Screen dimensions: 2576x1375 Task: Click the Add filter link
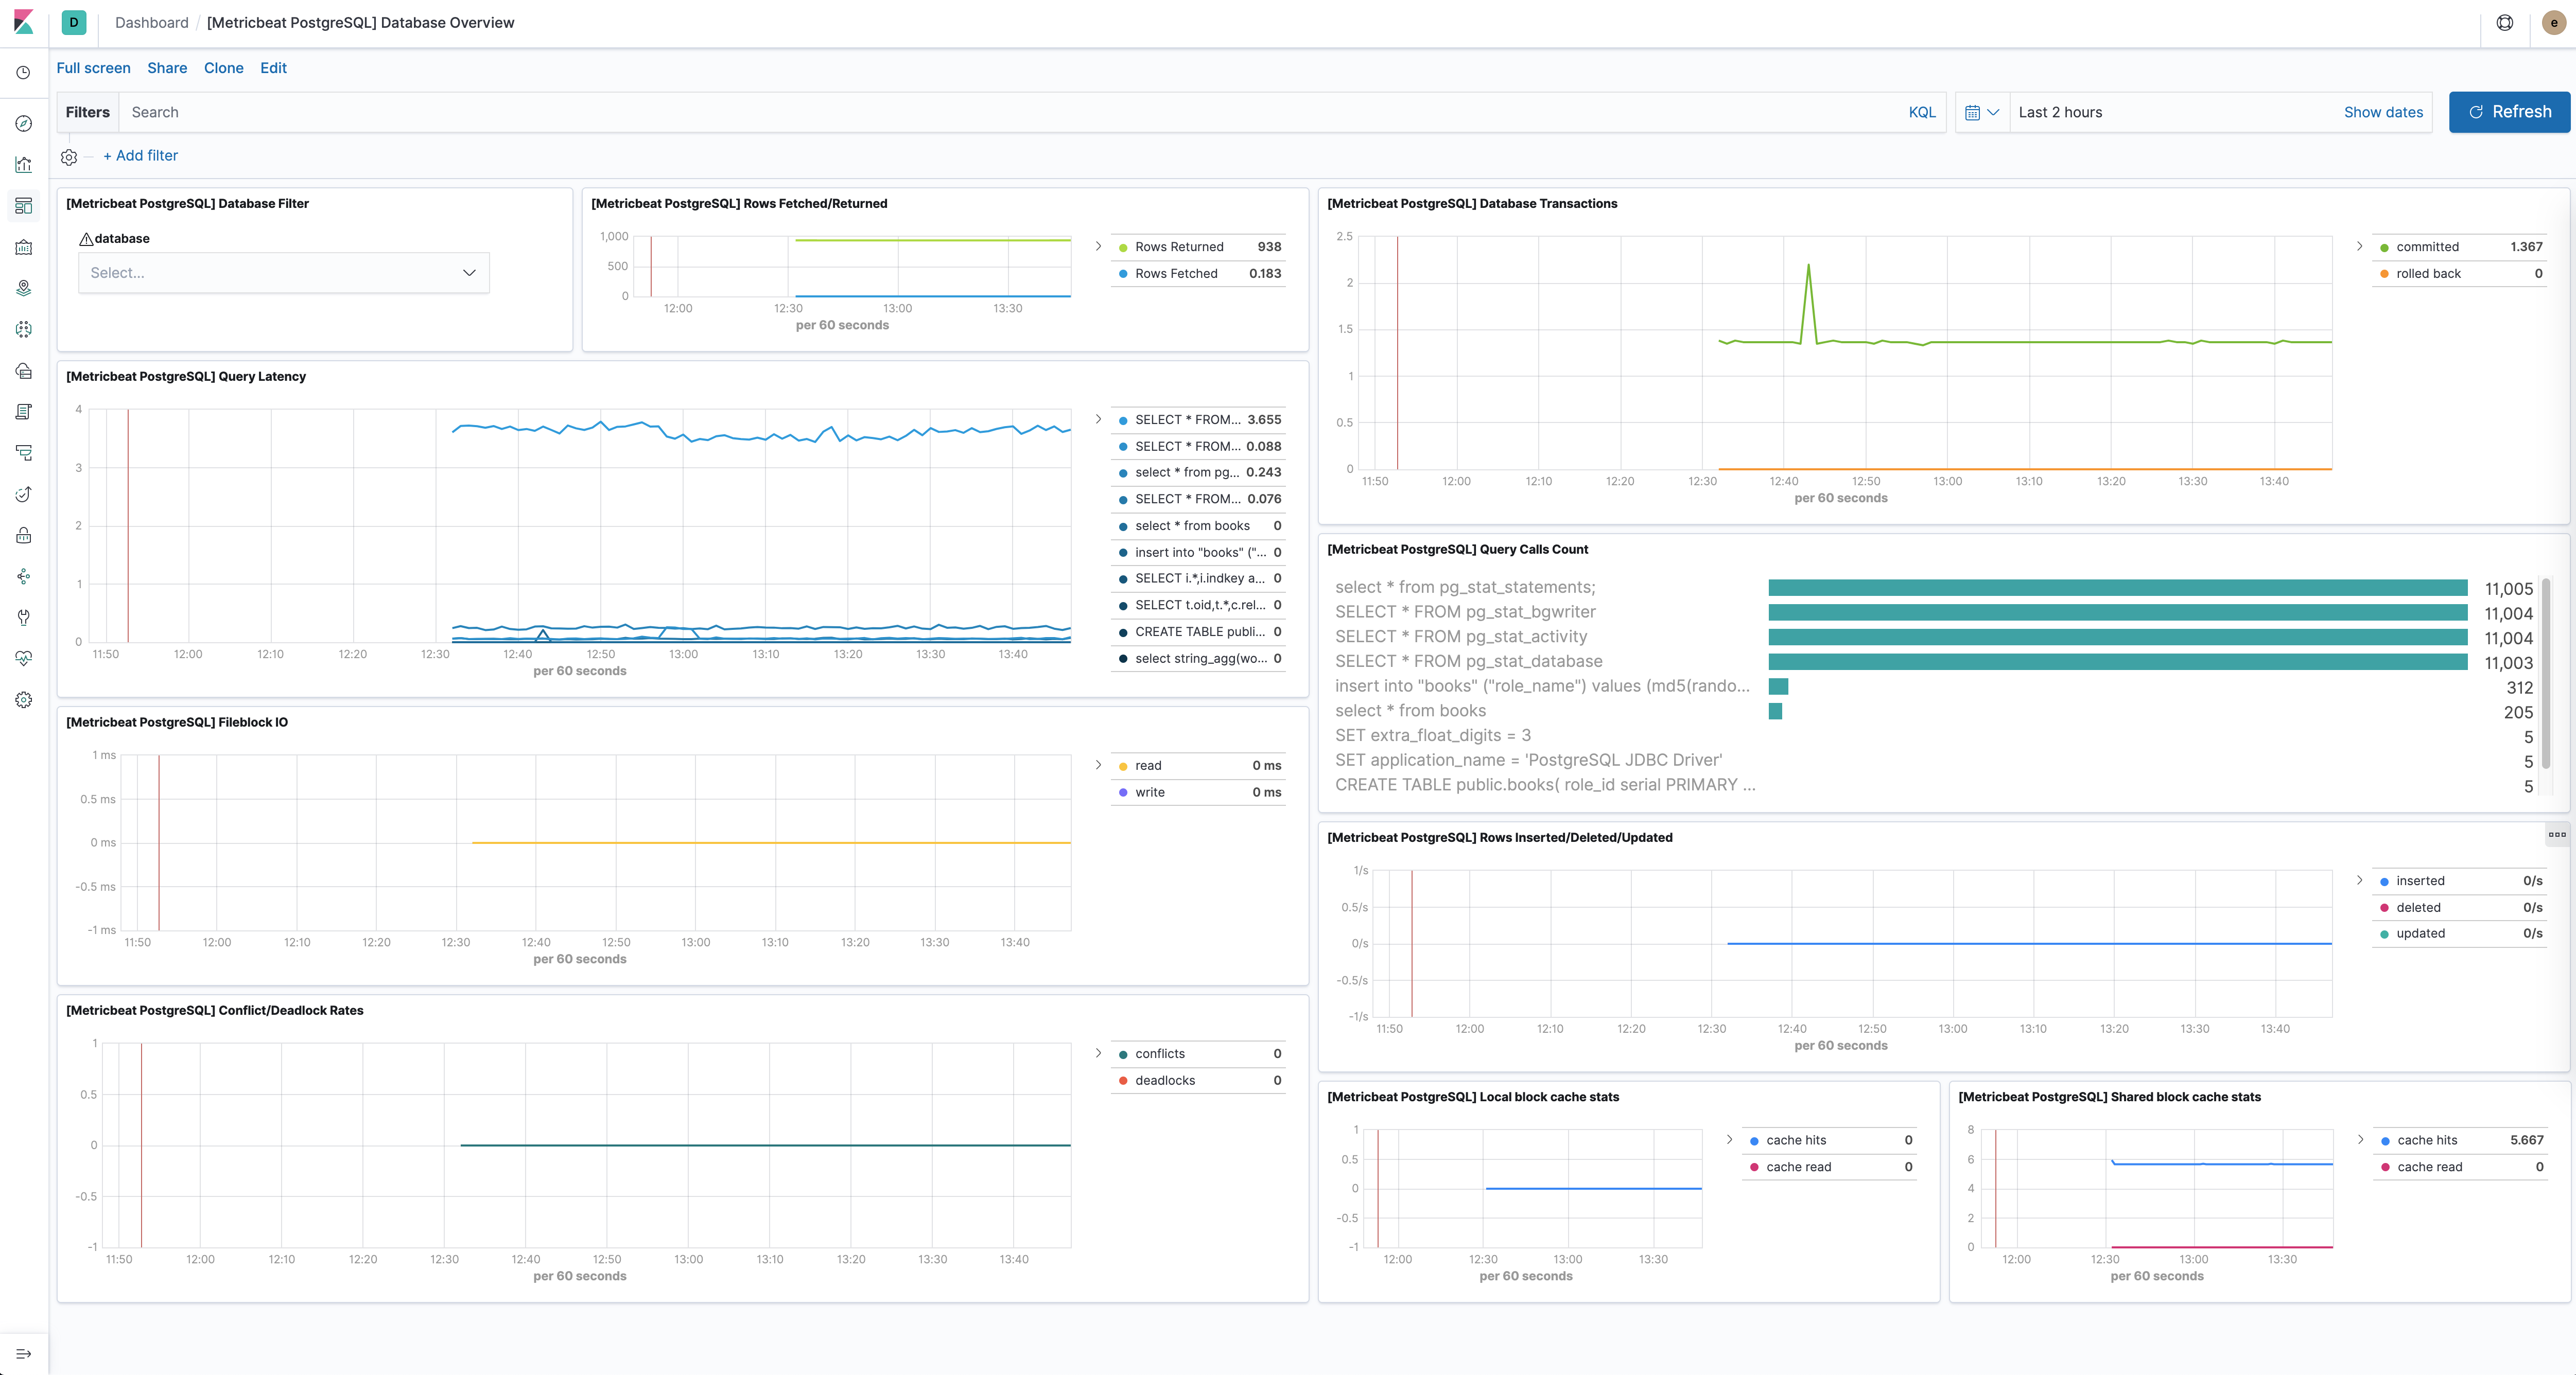[141, 156]
